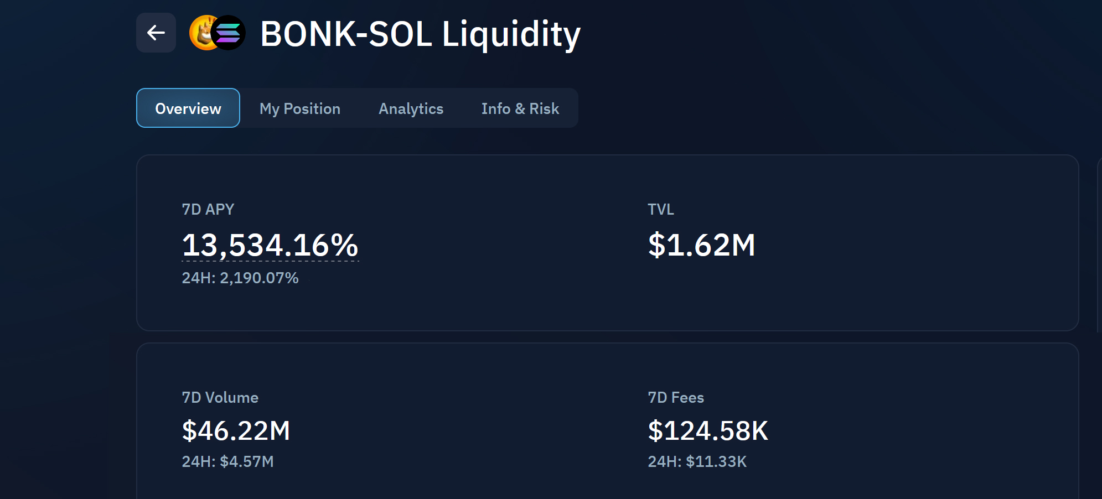The image size is (1102, 499).
Task: Select the $1.62M TVL value
Action: [701, 245]
